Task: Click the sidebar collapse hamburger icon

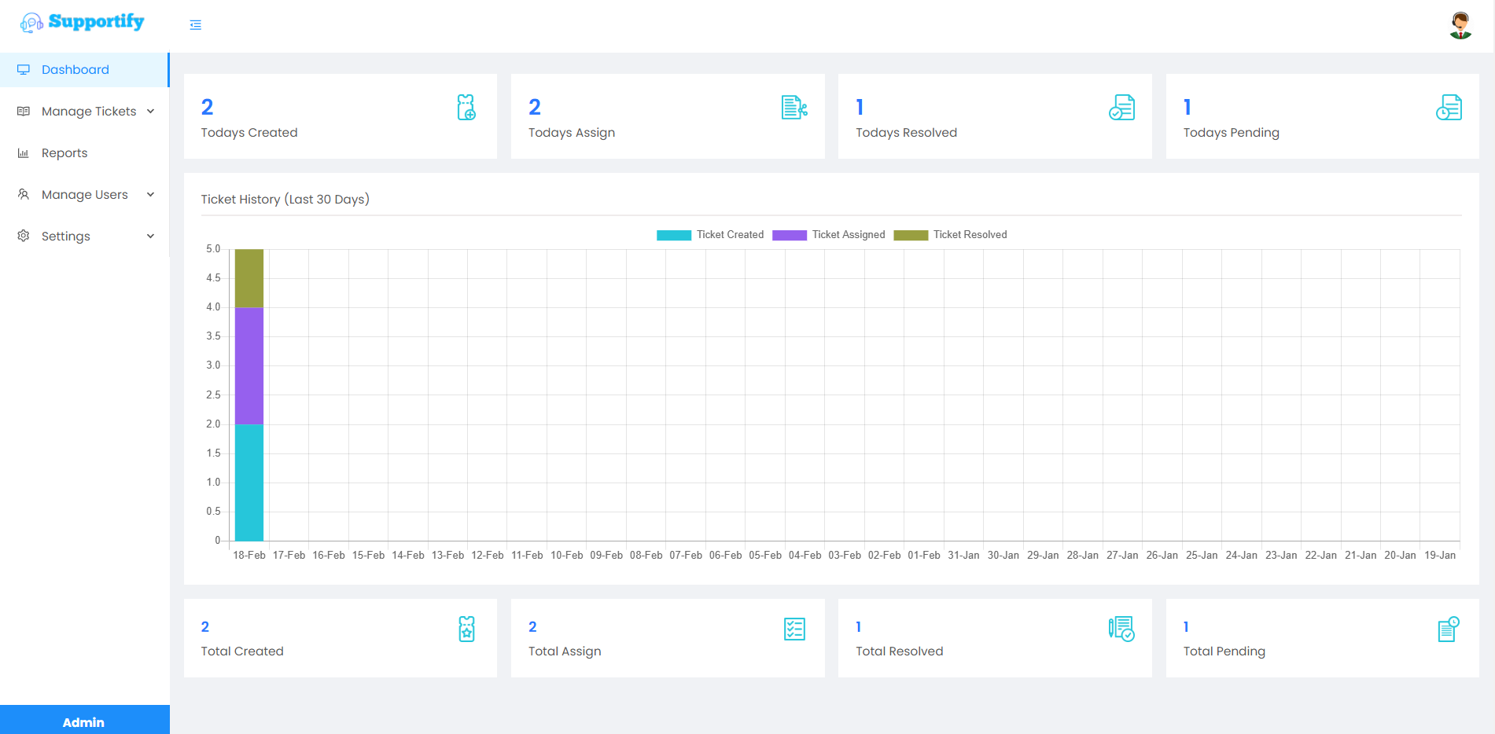Action: (x=196, y=25)
